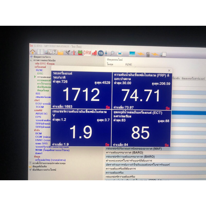Click the round blue TIS icon
This screenshot has height=206, width=206.
(x=101, y=53)
